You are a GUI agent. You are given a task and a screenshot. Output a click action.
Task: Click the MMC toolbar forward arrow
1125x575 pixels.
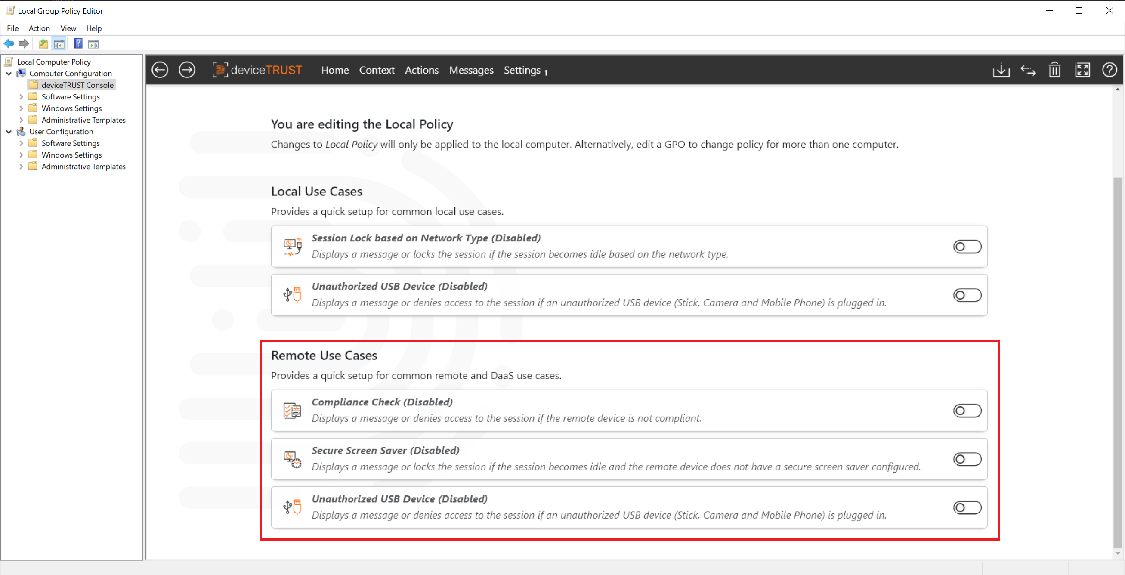point(24,43)
